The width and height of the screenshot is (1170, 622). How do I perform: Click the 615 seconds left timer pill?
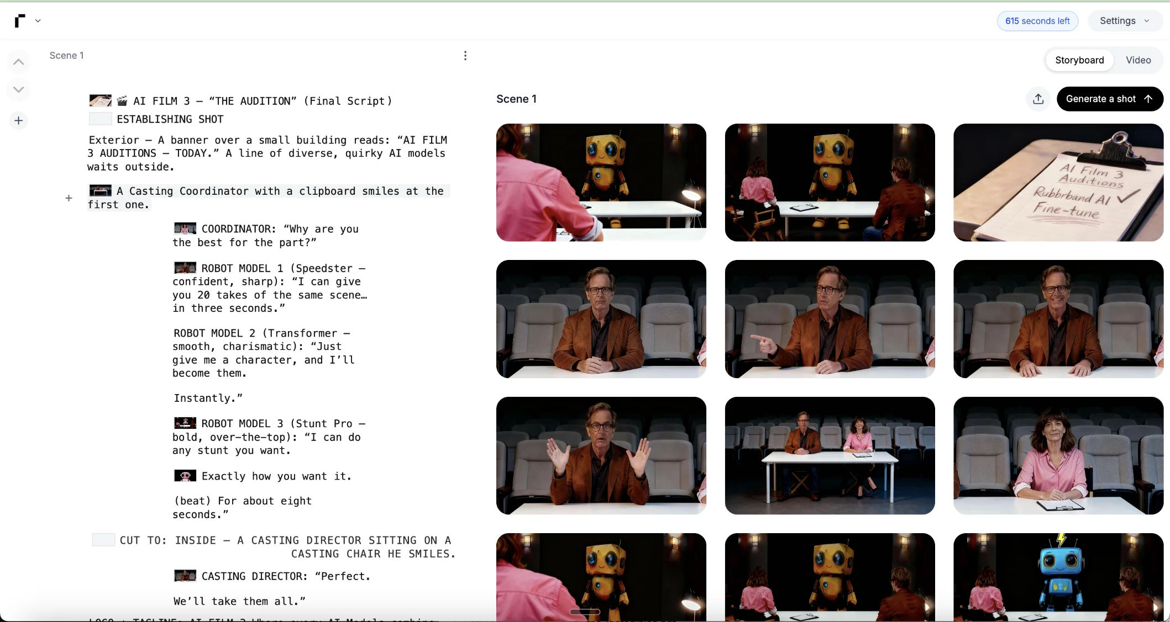pyautogui.click(x=1037, y=20)
